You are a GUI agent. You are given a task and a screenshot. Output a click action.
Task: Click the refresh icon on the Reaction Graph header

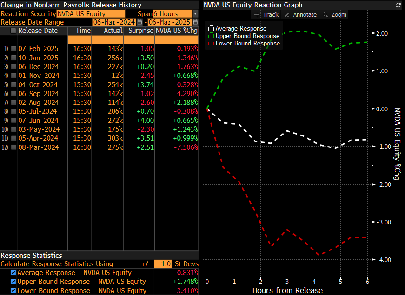coord(398,5)
